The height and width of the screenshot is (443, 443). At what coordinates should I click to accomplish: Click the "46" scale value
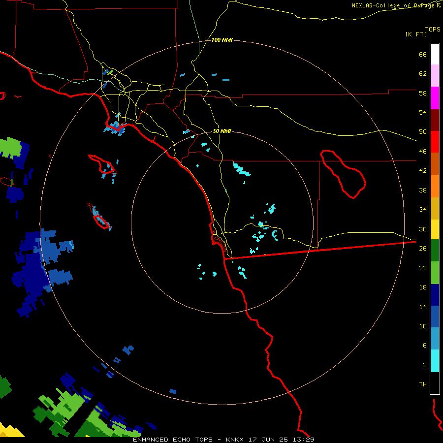(x=423, y=152)
